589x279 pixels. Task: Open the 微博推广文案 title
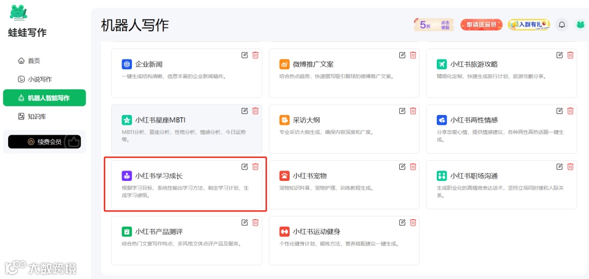pos(313,64)
